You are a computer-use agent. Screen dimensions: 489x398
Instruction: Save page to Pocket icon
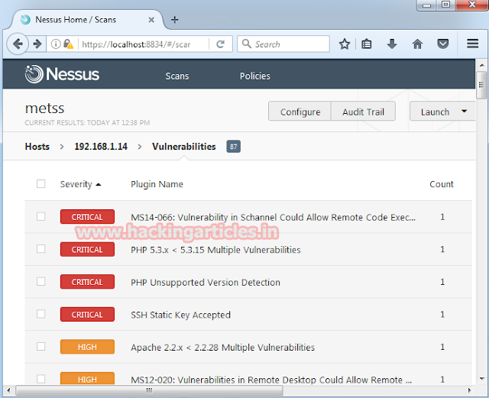tap(443, 44)
